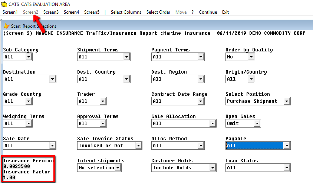Expand the Sale Allocation dropdown
The height and width of the screenshot is (183, 313).
coord(213,123)
